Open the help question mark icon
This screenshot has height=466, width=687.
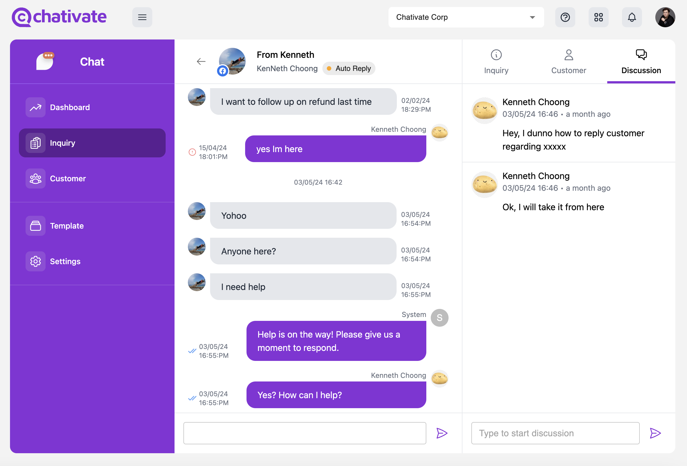(565, 17)
